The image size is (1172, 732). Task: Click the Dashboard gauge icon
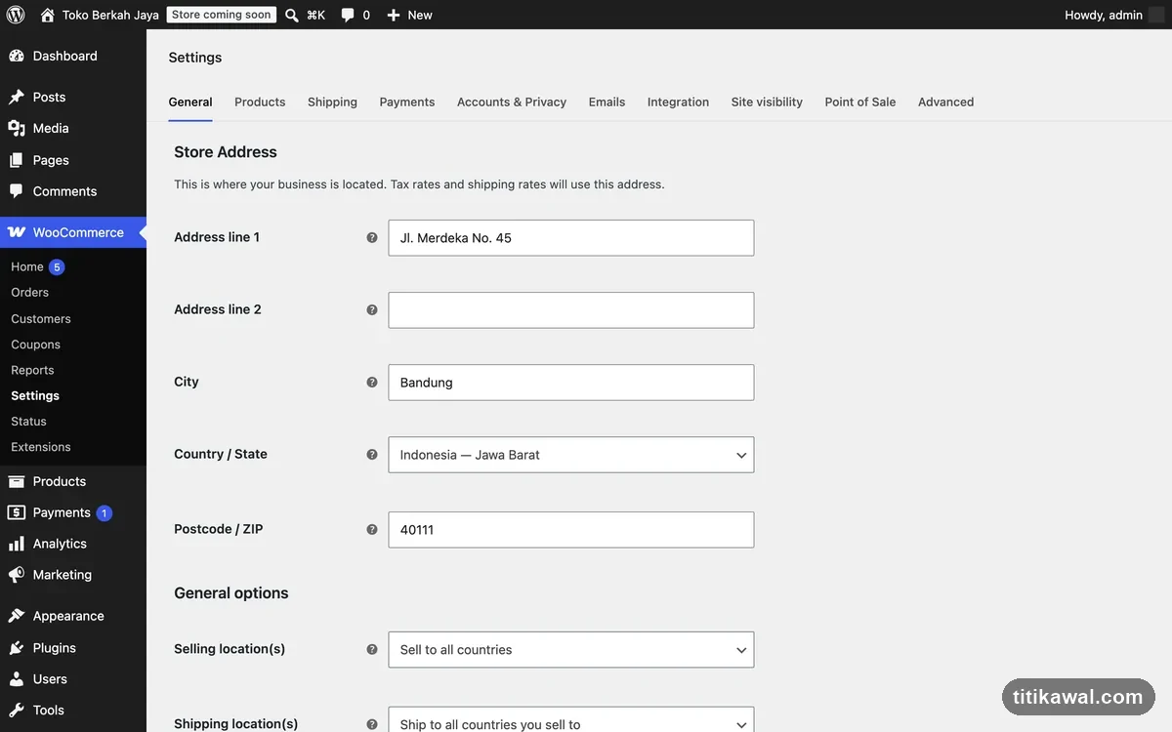[x=17, y=56]
